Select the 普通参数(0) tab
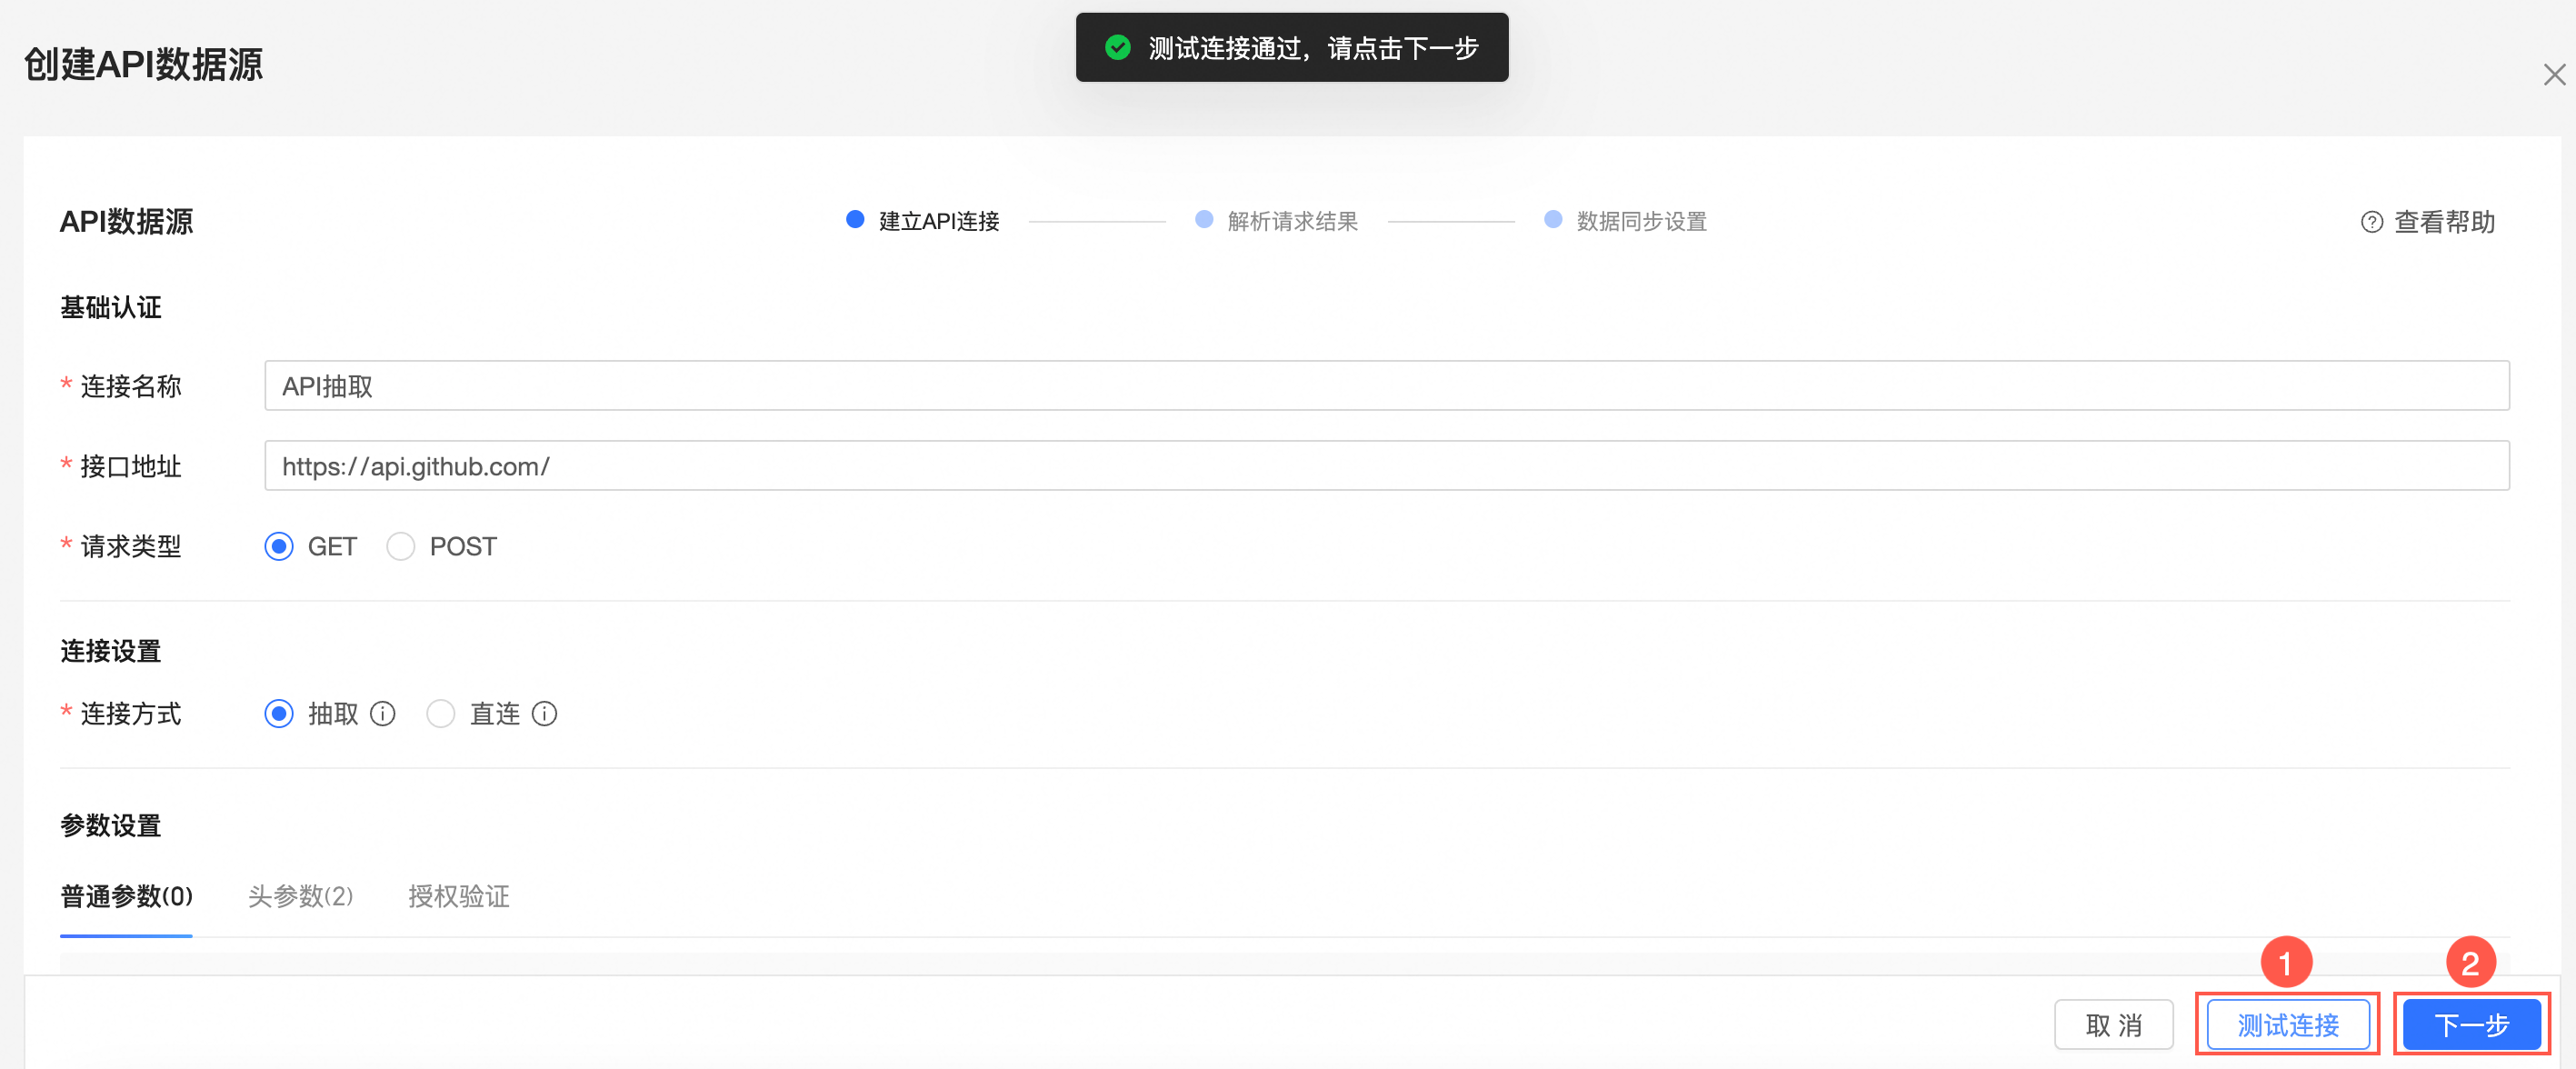Image resolution: width=2576 pixels, height=1069 pixels. click(x=126, y=896)
